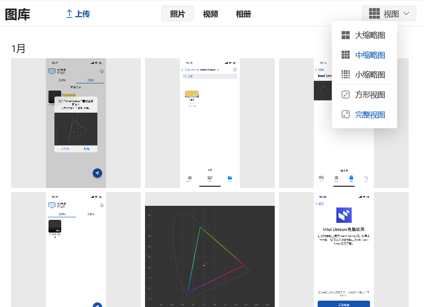Image resolution: width=424 pixels, height=307 pixels.
Task: Click the highlighted 中缩略图 menu entry
Action: 370,55
